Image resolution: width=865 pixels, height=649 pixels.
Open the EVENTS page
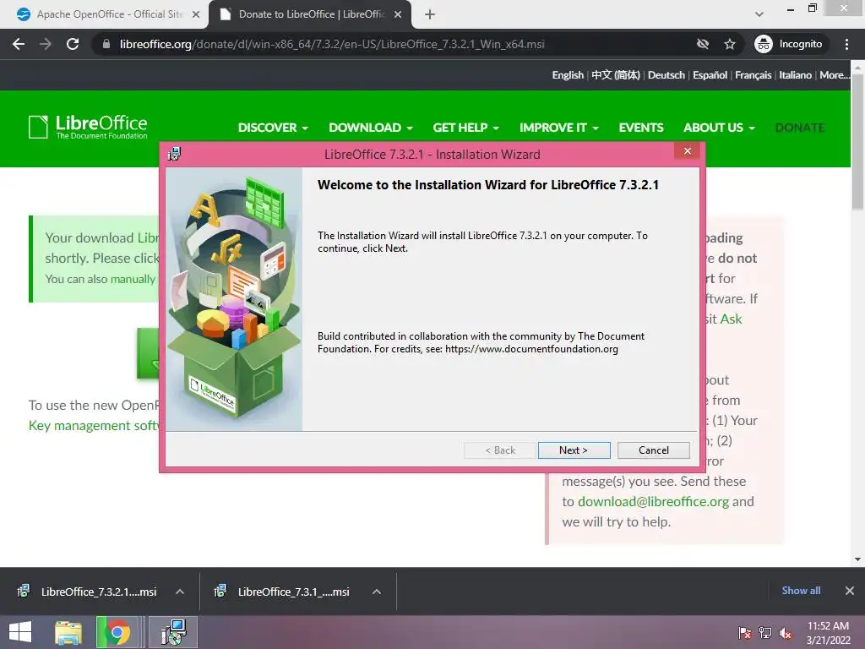pyautogui.click(x=641, y=128)
